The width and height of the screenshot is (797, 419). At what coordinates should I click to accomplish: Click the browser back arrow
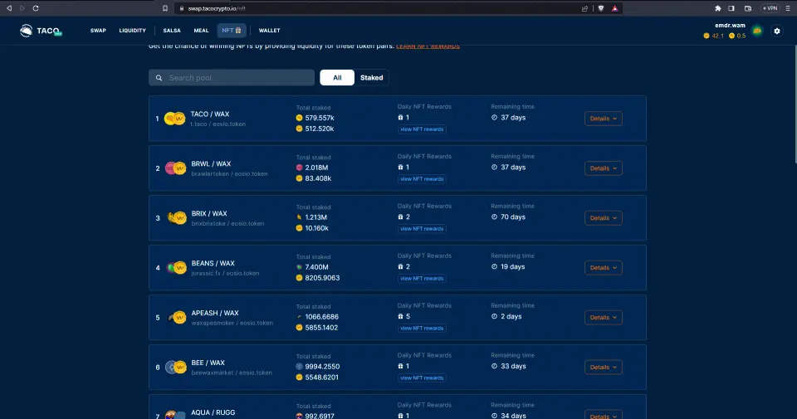[x=8, y=8]
